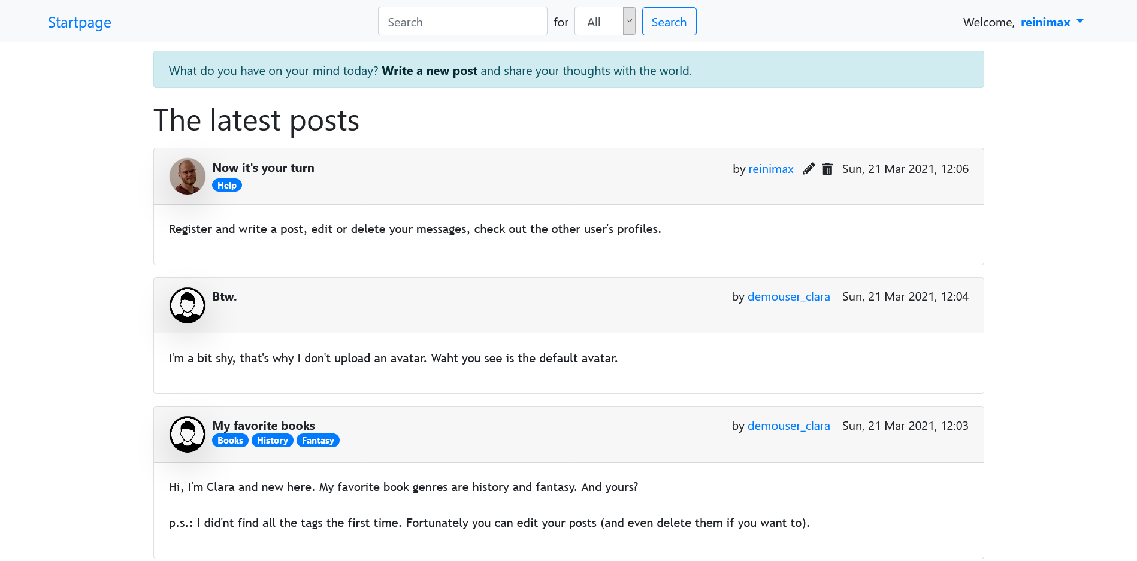This screenshot has width=1137, height=561.
Task: Click the avatar on 'My favorite books' post
Action: coord(187,433)
